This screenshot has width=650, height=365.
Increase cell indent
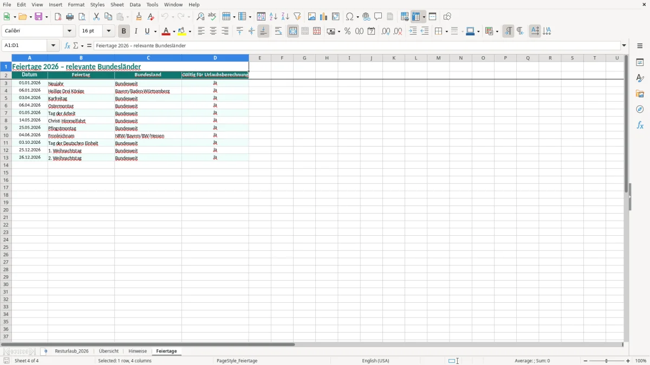click(413, 31)
